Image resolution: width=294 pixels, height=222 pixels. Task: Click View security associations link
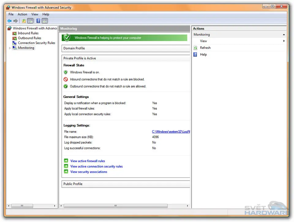[x=89, y=172]
